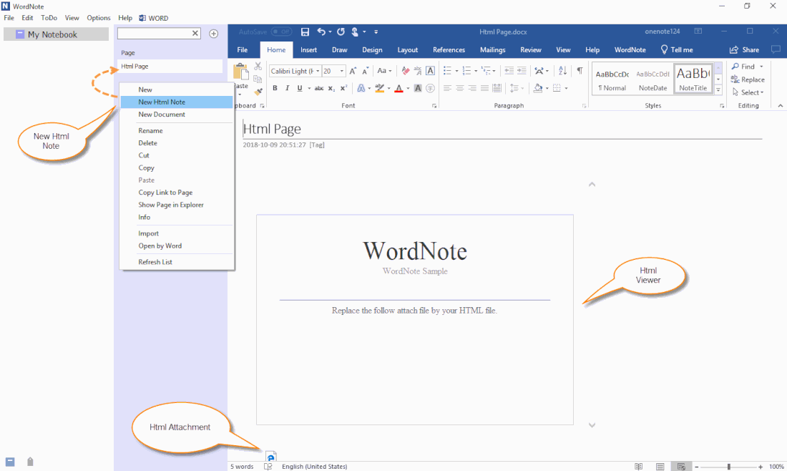Open the font color dropdown arrow

[408, 89]
